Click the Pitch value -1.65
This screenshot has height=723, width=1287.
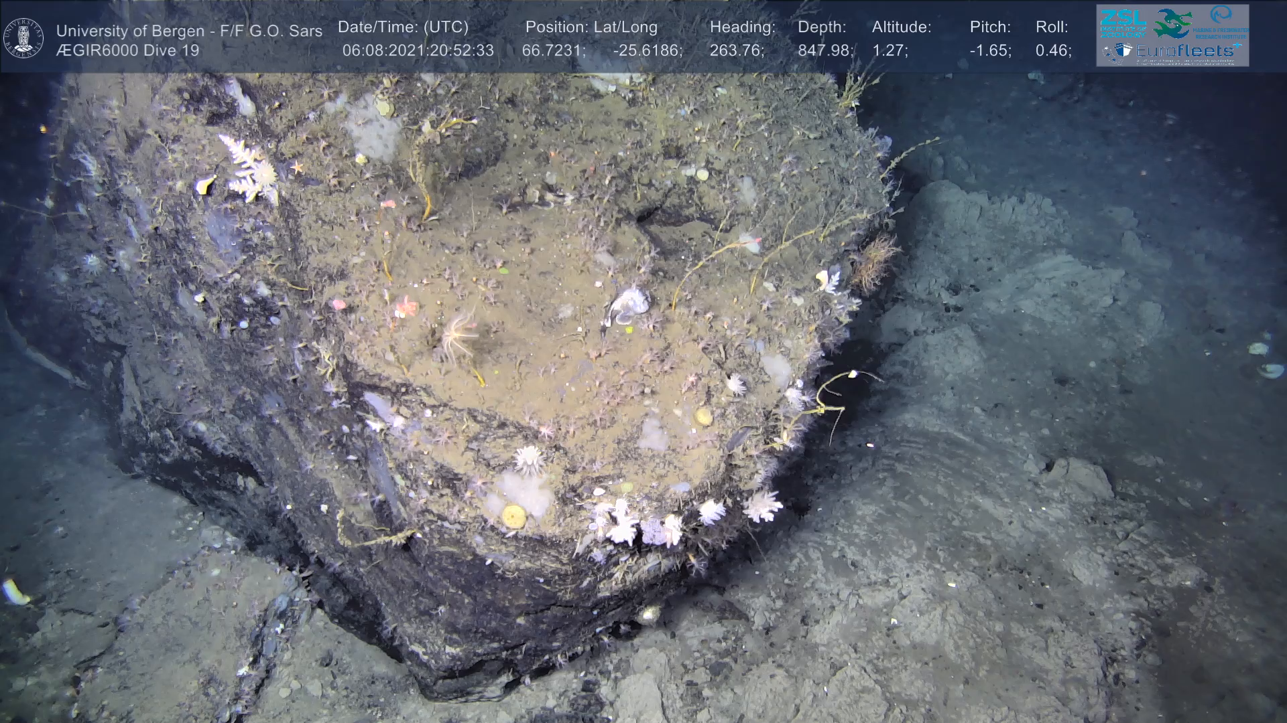[x=990, y=51]
